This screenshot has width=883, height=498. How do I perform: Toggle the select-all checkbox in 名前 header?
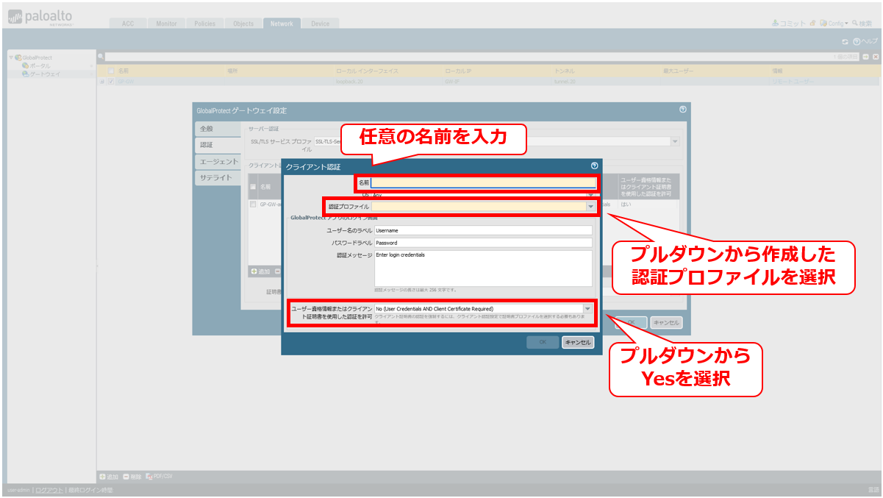(x=111, y=71)
